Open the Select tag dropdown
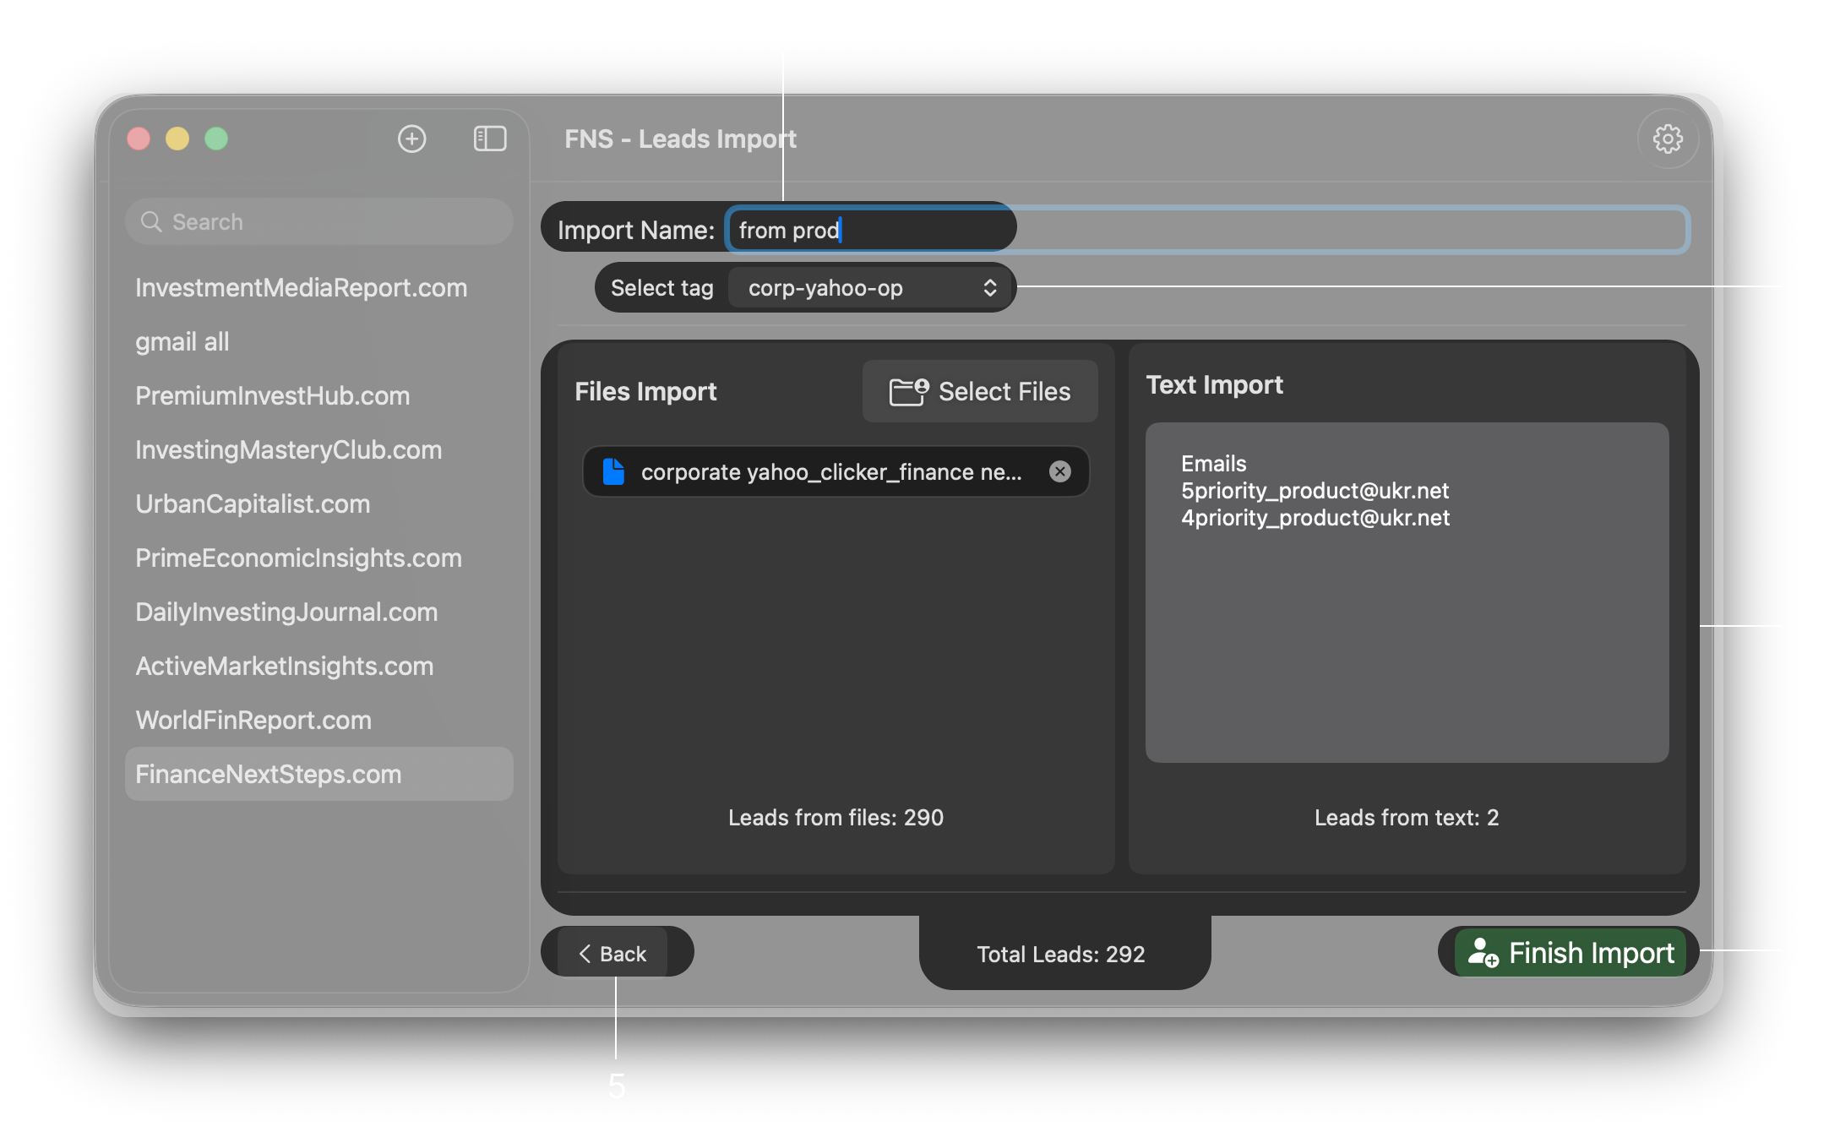This screenshot has width=1840, height=1132. coord(870,288)
